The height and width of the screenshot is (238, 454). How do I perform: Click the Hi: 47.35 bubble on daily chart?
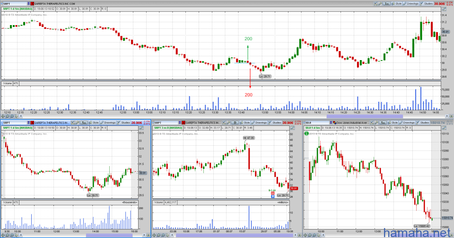(x=249, y=138)
